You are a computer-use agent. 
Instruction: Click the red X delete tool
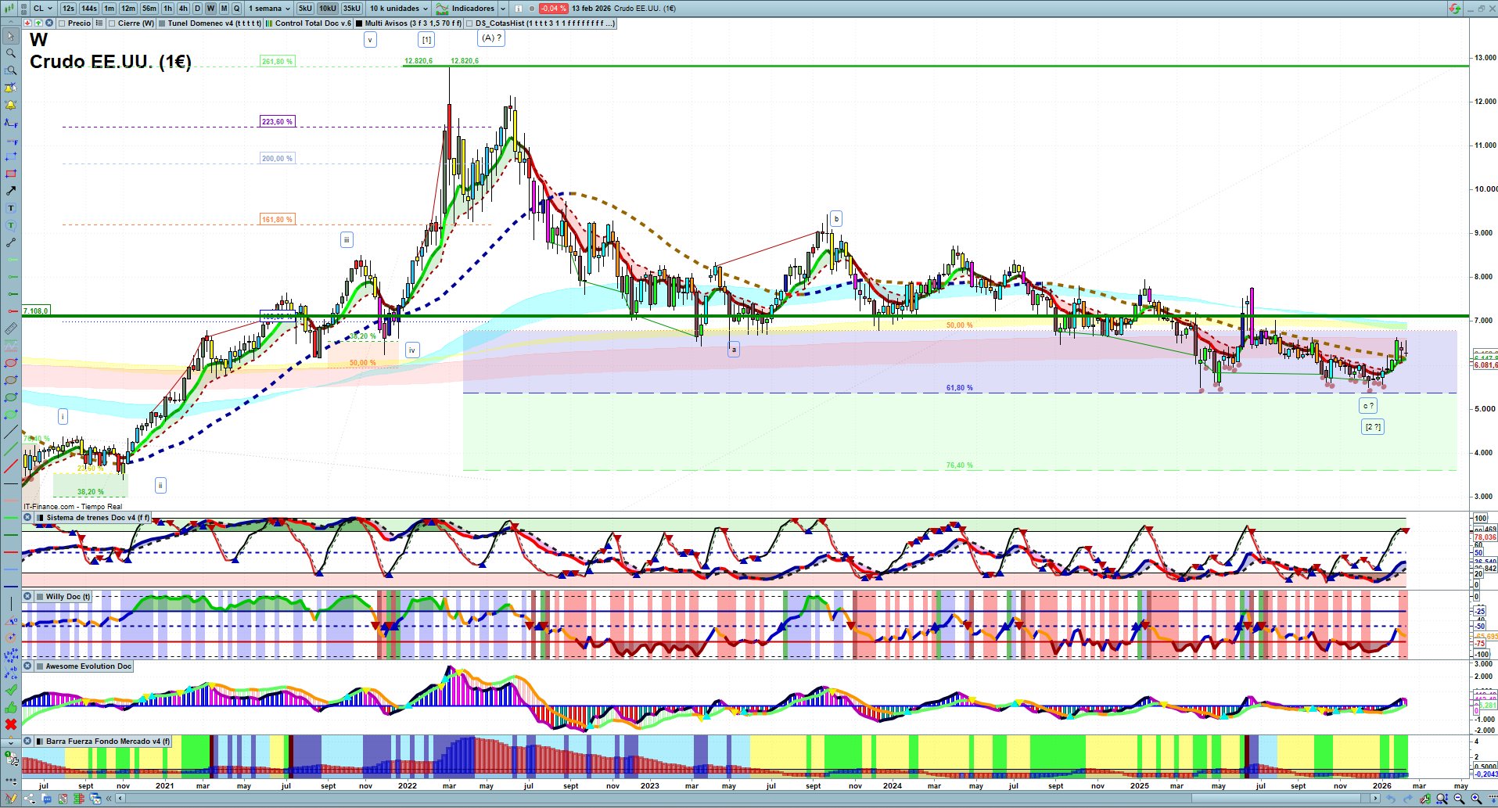point(11,724)
